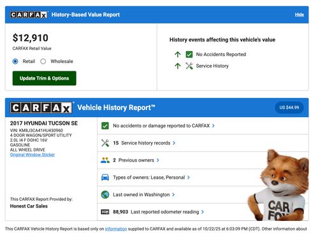The width and height of the screenshot is (311, 233).
Task: Click the 4 DOOR WAGON/SPORT UTILITY text
Action: 41,135
